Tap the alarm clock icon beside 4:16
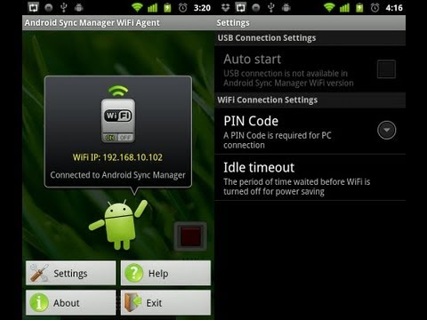The height and width of the screenshot is (320, 427). click(375, 7)
